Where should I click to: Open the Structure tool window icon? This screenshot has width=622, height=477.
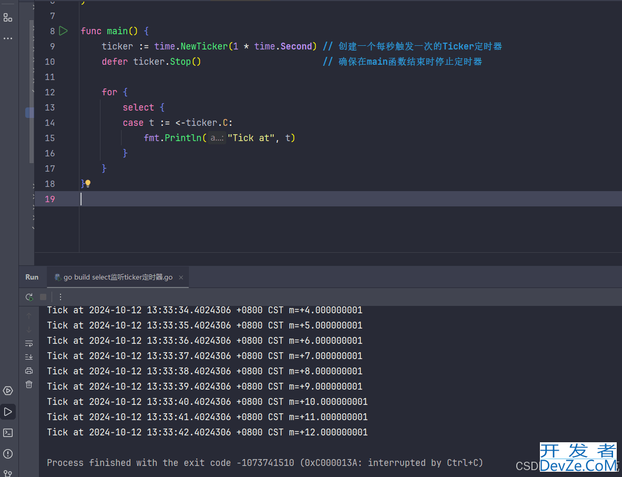(8, 17)
